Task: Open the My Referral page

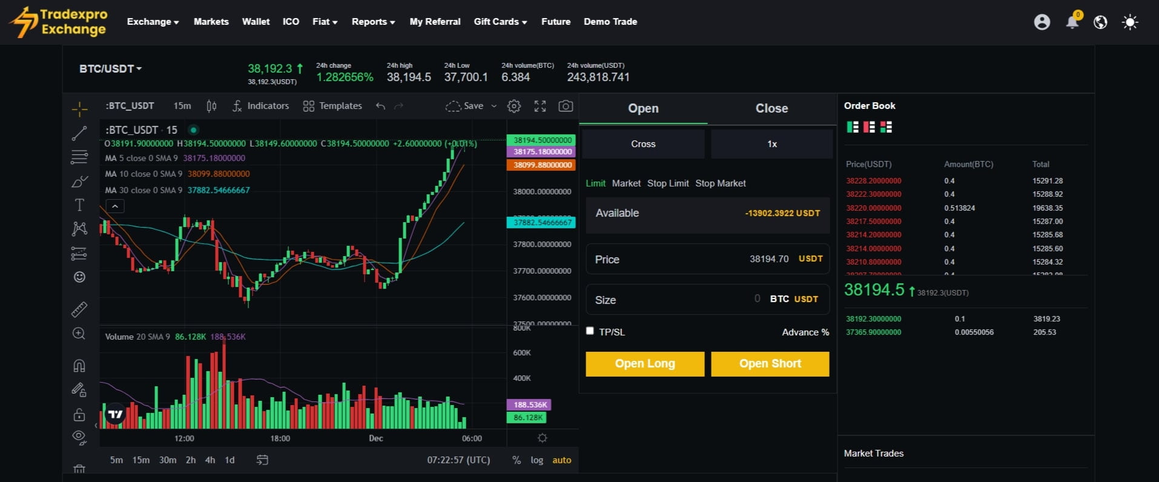Action: point(435,22)
